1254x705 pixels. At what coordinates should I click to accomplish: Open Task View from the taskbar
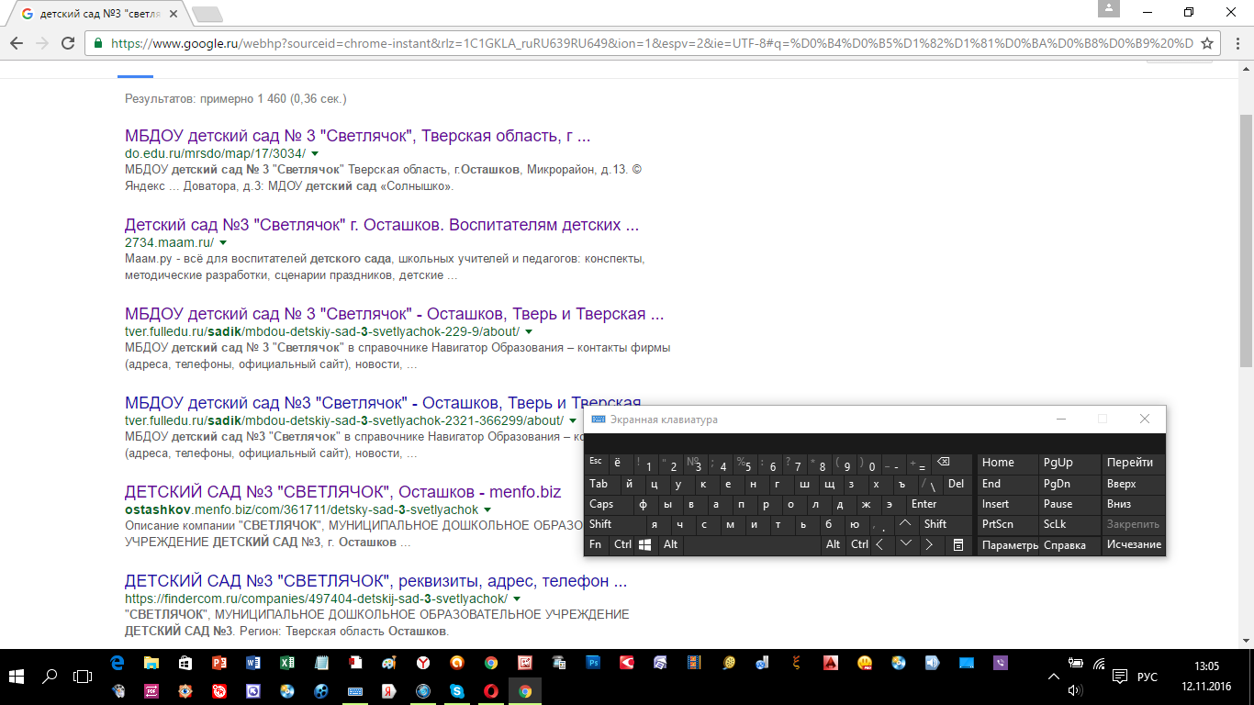coord(83,677)
